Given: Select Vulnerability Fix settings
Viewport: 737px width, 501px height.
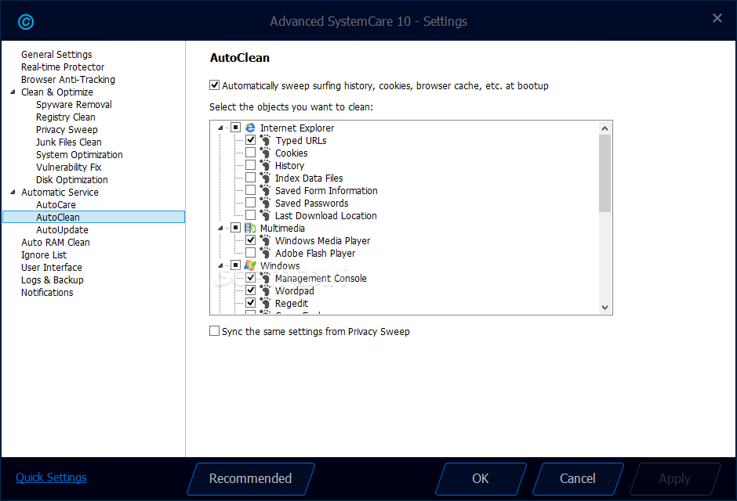Looking at the screenshot, I should (68, 167).
